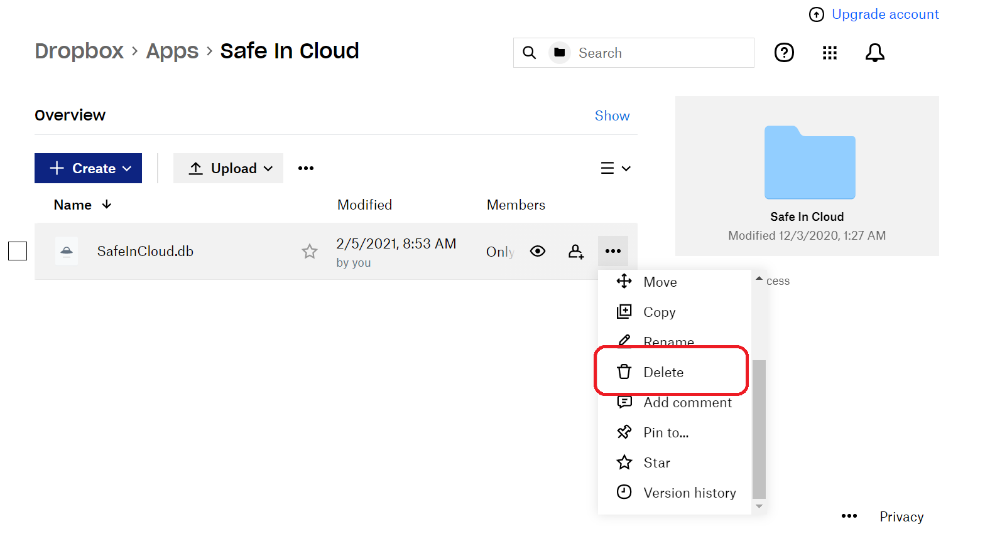Navigate to the Apps breadcrumb

tap(172, 51)
